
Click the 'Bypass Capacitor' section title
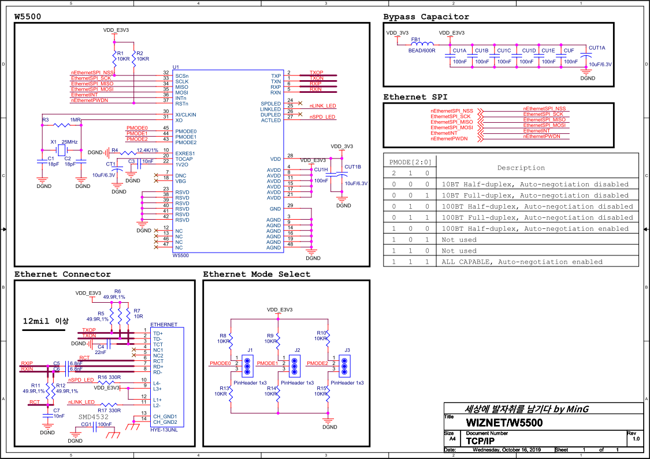click(x=426, y=17)
